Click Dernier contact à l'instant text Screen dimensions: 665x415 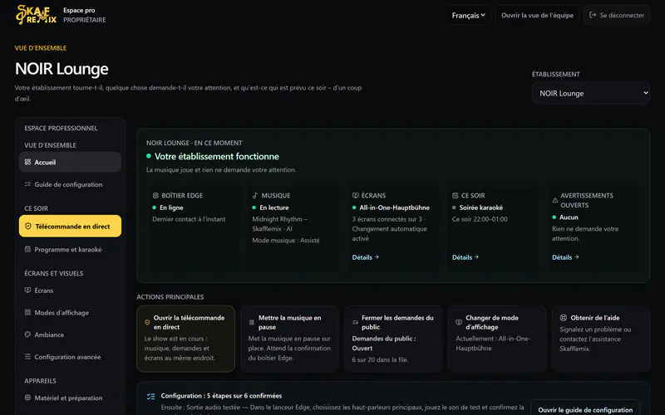(189, 219)
